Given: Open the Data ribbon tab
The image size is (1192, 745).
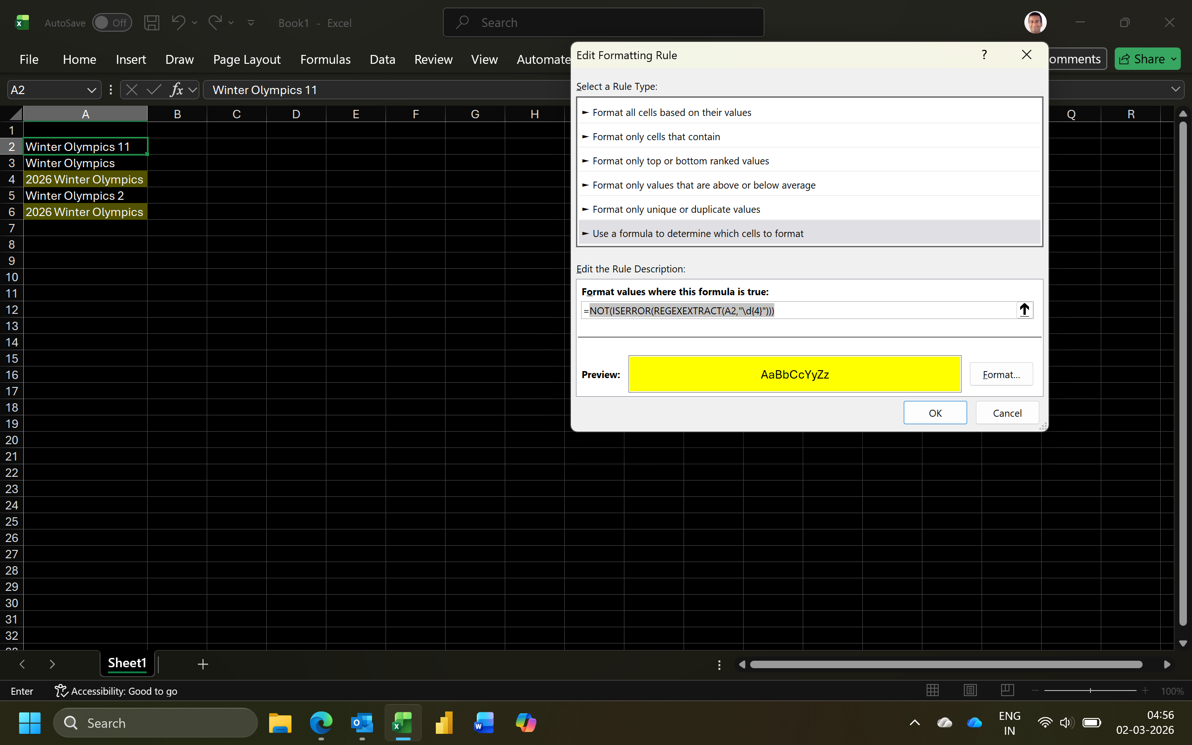Looking at the screenshot, I should click(382, 59).
